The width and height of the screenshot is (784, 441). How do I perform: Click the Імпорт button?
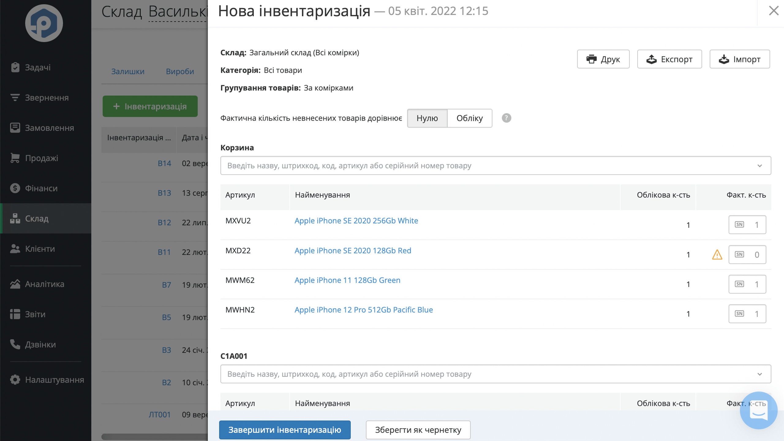pos(740,59)
